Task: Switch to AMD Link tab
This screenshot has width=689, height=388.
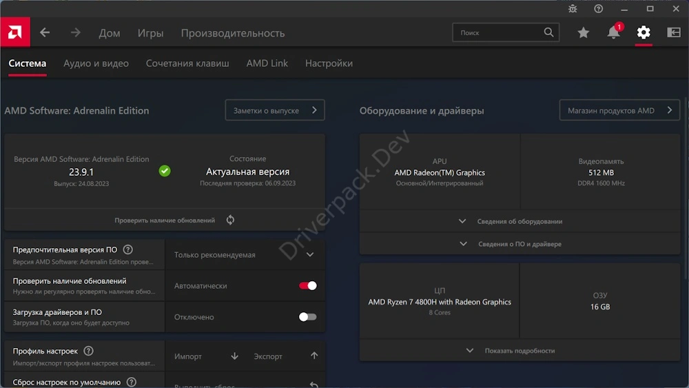Action: [x=267, y=63]
